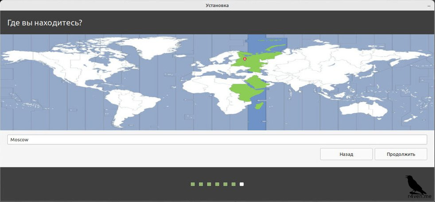The image size is (435, 202).
Task: Click the red Moscow location marker
Action: [245, 58]
